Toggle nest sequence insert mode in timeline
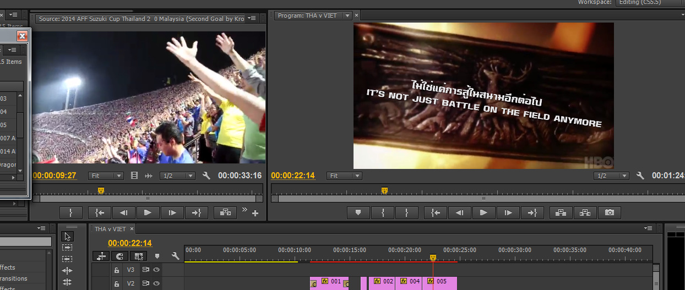This screenshot has height=290, width=685. pos(101,256)
